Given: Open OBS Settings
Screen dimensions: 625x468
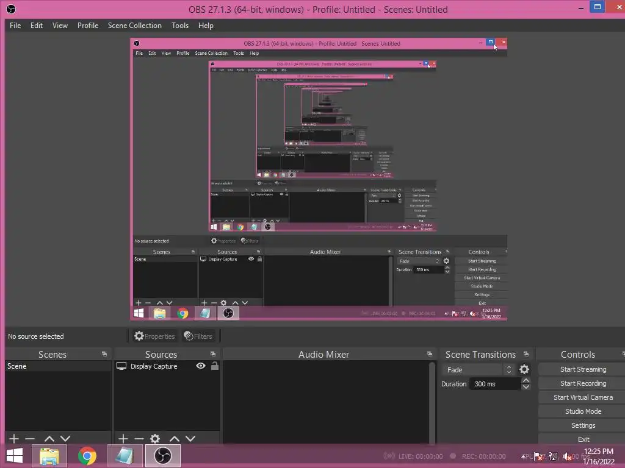Looking at the screenshot, I should 583,425.
